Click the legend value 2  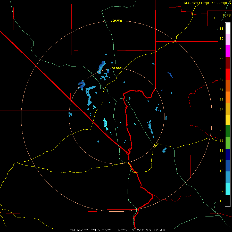(222, 191)
